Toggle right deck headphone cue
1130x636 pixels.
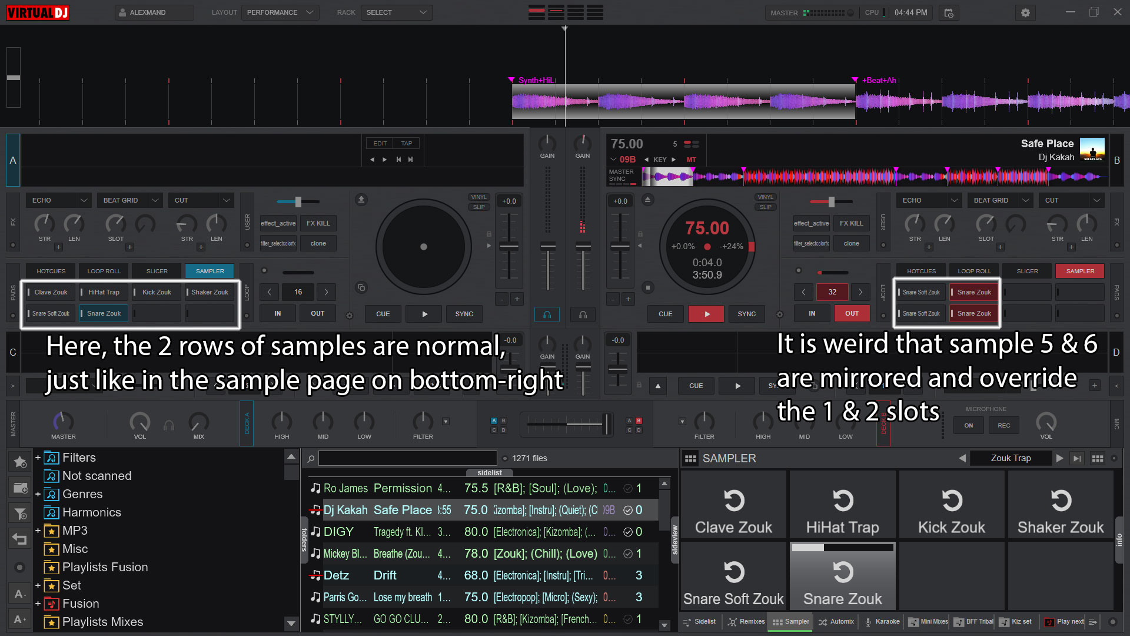click(x=583, y=314)
